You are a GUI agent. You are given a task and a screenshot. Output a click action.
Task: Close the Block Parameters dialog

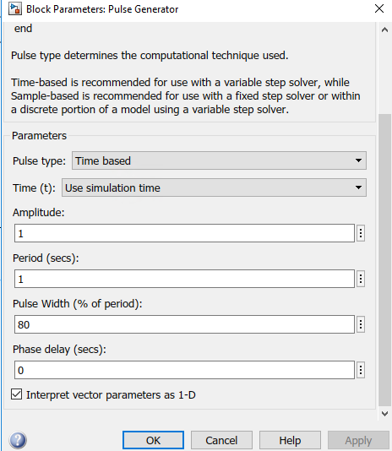(x=379, y=8)
